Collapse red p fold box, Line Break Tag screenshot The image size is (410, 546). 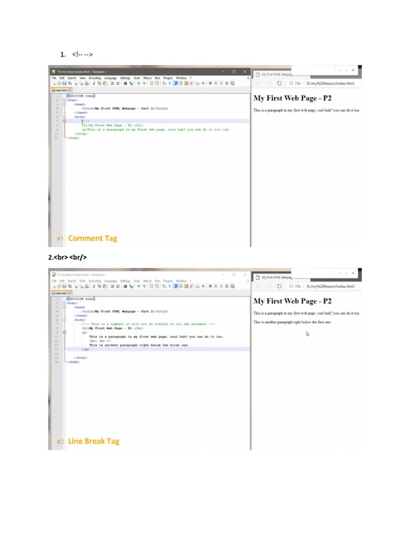[x=65, y=333]
